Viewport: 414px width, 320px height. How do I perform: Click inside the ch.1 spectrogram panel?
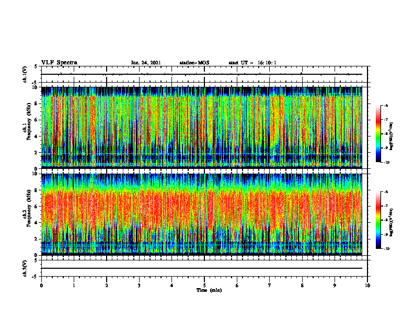pyautogui.click(x=202, y=128)
